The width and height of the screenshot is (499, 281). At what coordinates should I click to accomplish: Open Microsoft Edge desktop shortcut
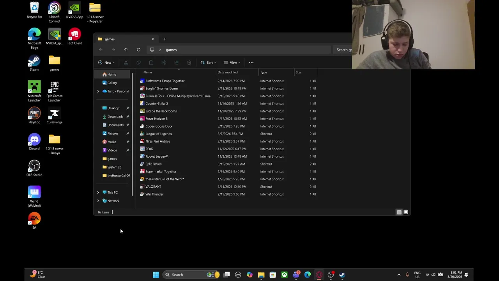(x=34, y=39)
